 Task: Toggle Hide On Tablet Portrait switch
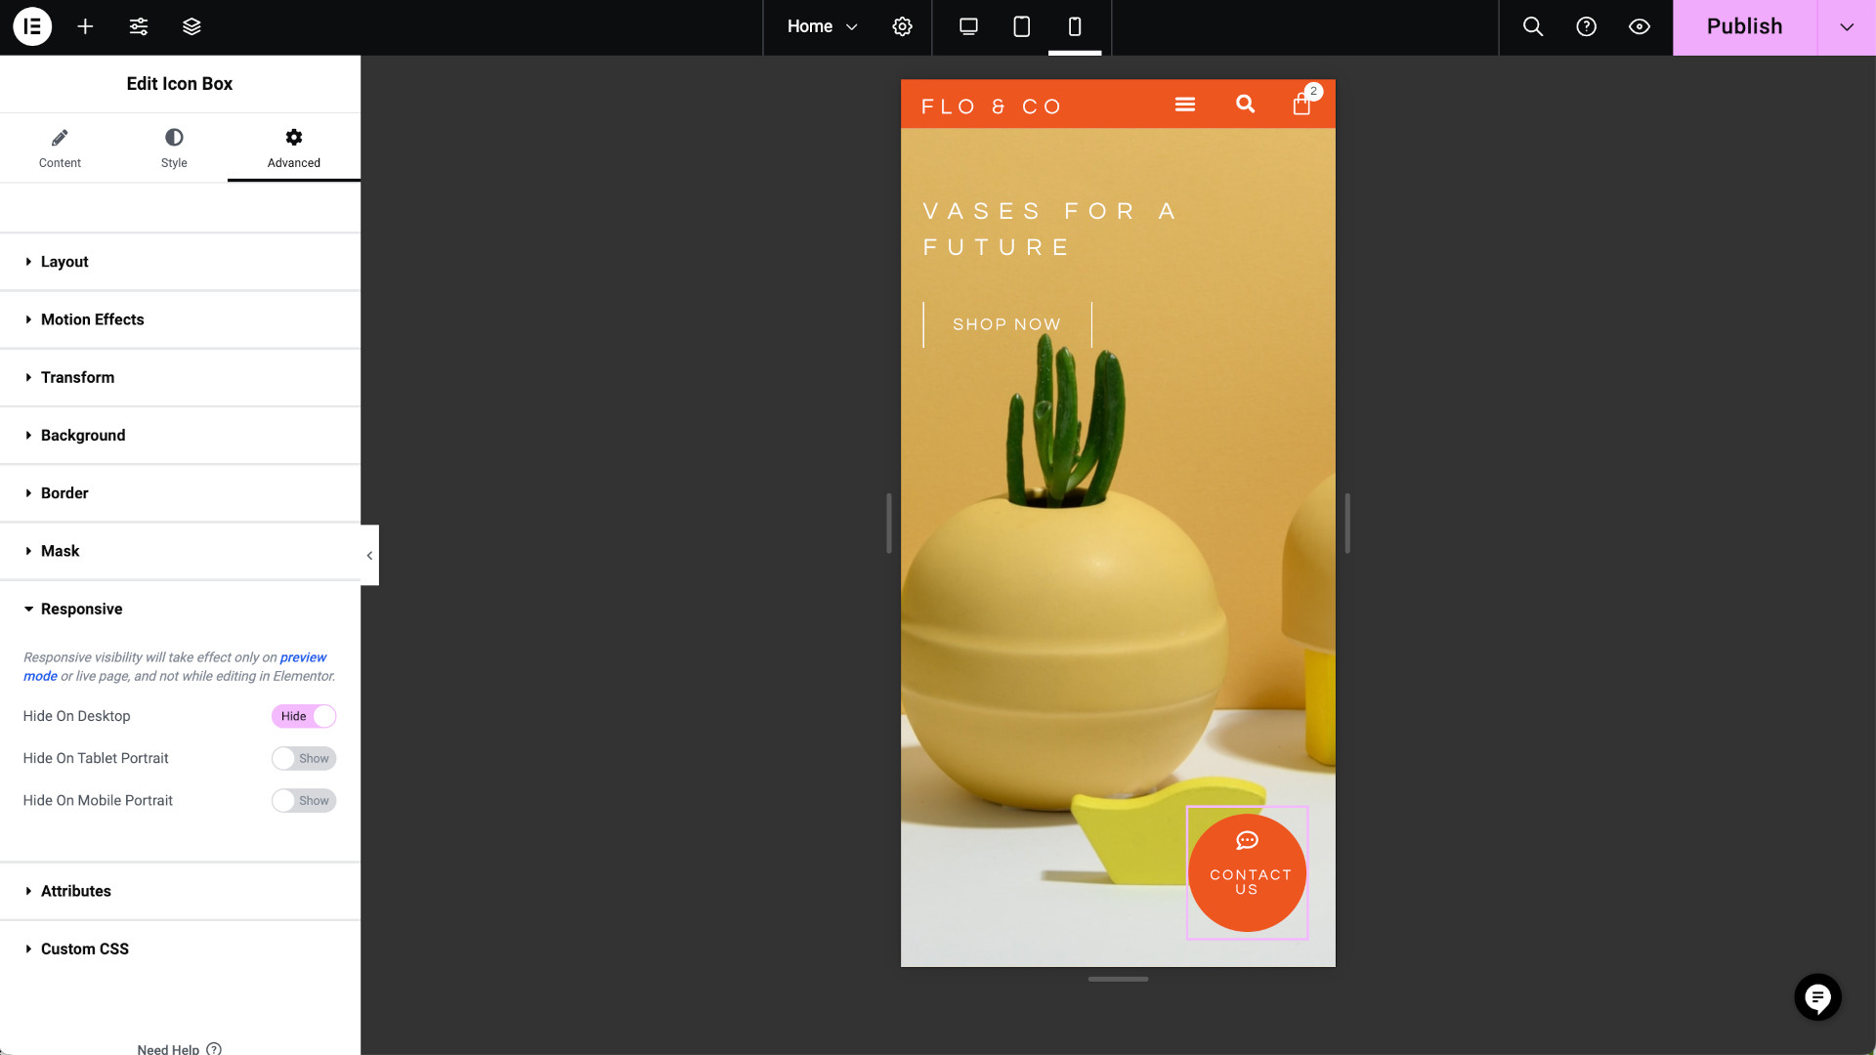point(304,758)
